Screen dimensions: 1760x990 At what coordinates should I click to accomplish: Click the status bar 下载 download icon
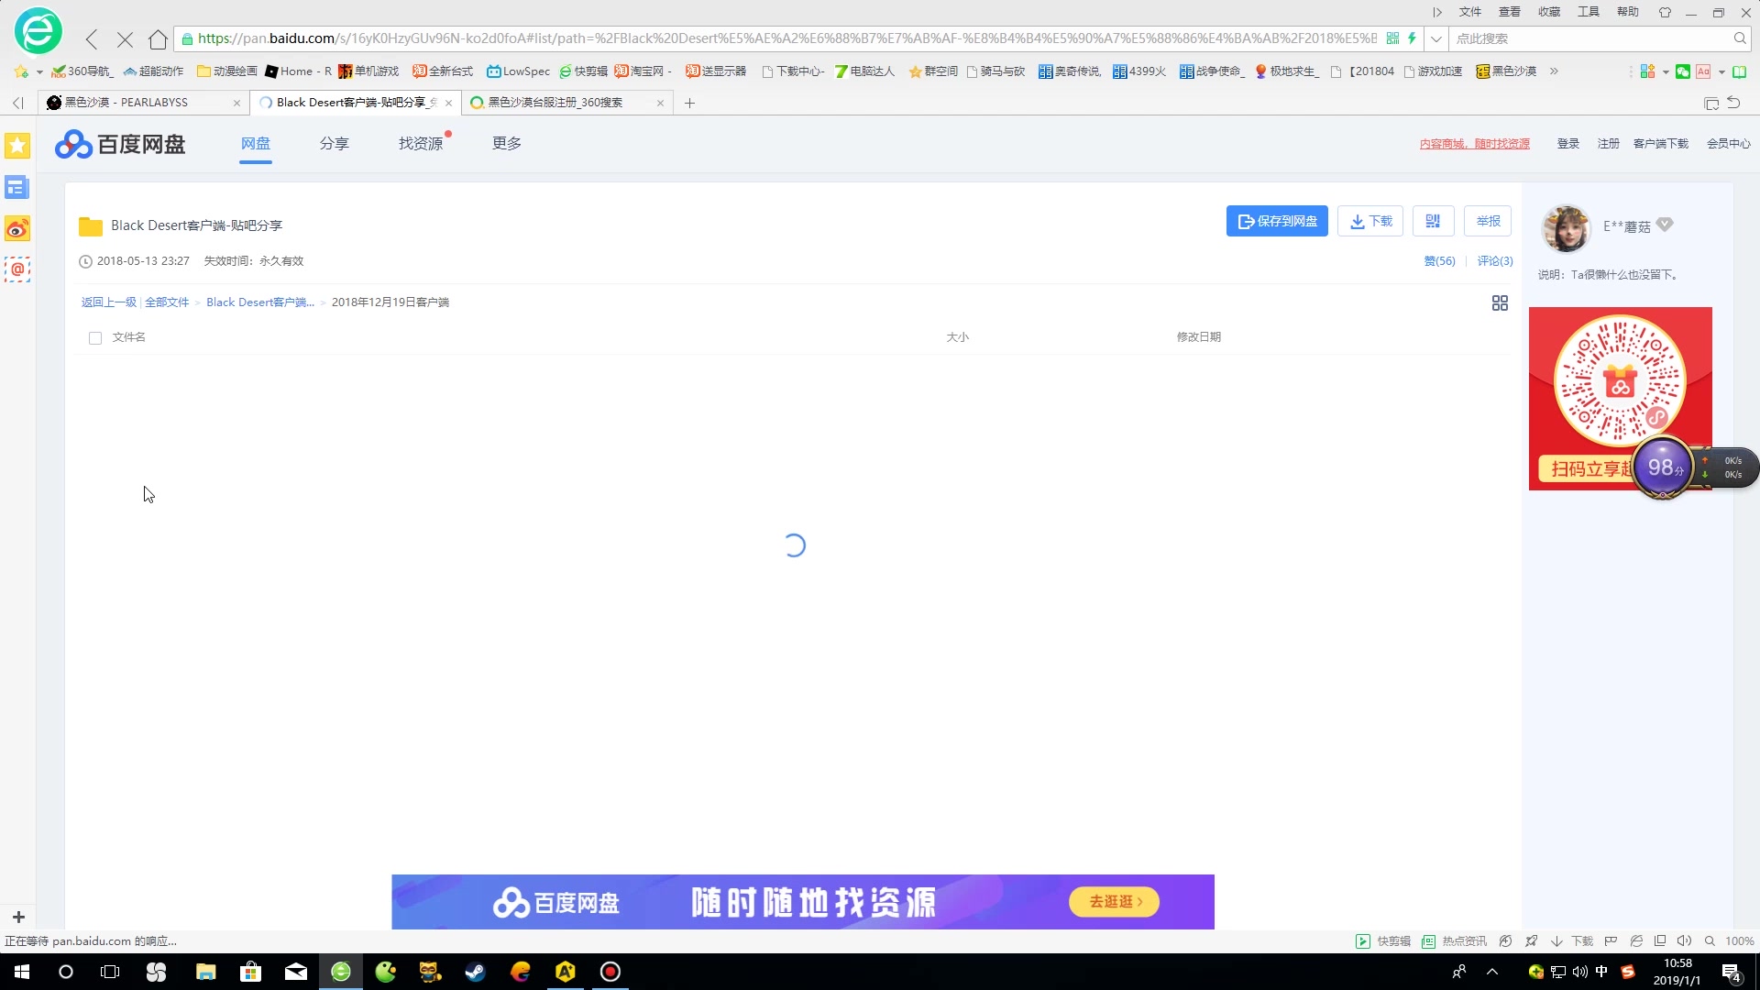point(1572,941)
